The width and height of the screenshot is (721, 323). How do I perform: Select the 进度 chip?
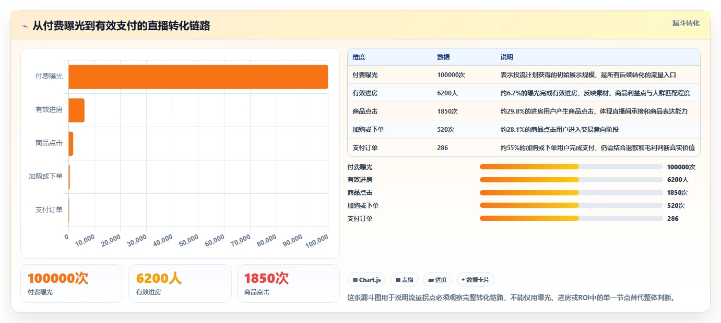tap(438, 280)
